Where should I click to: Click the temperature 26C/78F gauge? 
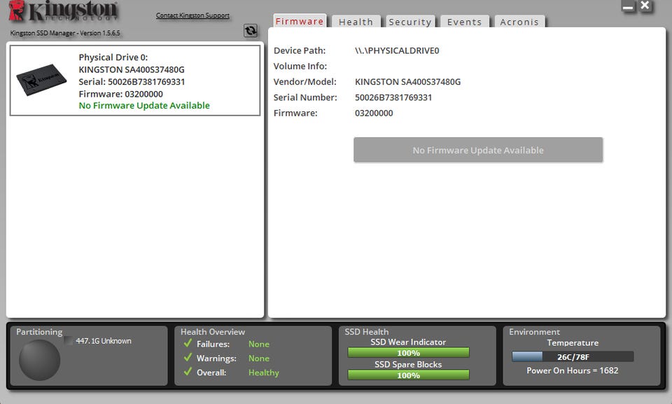[x=573, y=357]
